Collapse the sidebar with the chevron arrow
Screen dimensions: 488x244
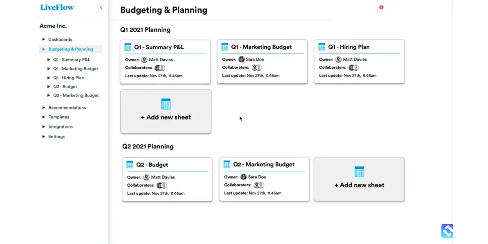click(x=101, y=8)
